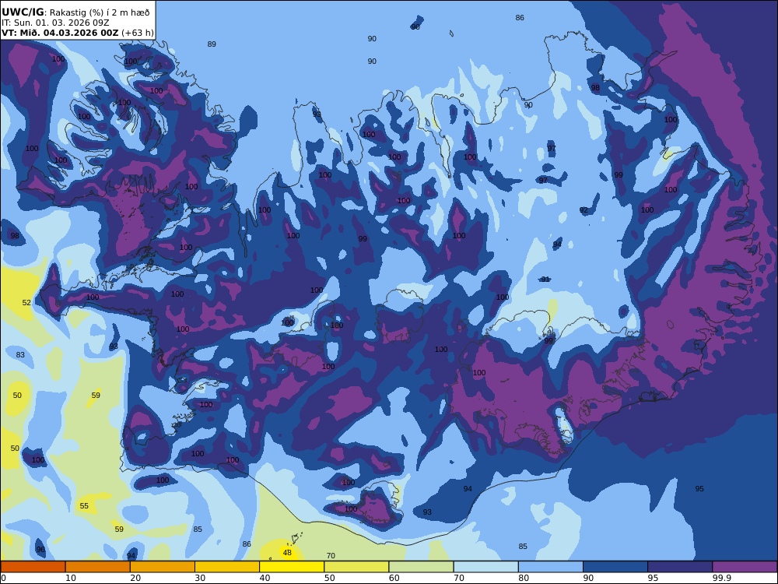Click the dark orange 0–10 legend swatch
This screenshot has height=584, width=778.
(x=33, y=567)
